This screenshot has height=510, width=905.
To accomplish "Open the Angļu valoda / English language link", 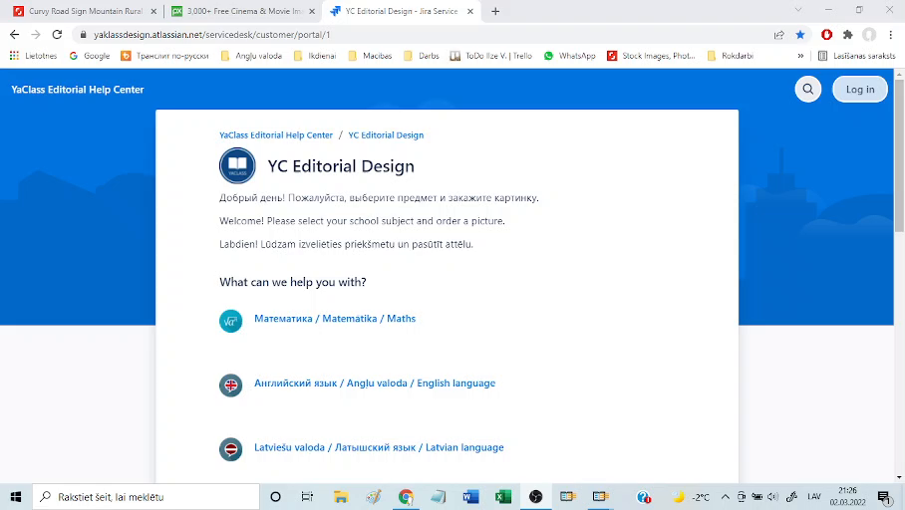I will pyautogui.click(x=375, y=383).
